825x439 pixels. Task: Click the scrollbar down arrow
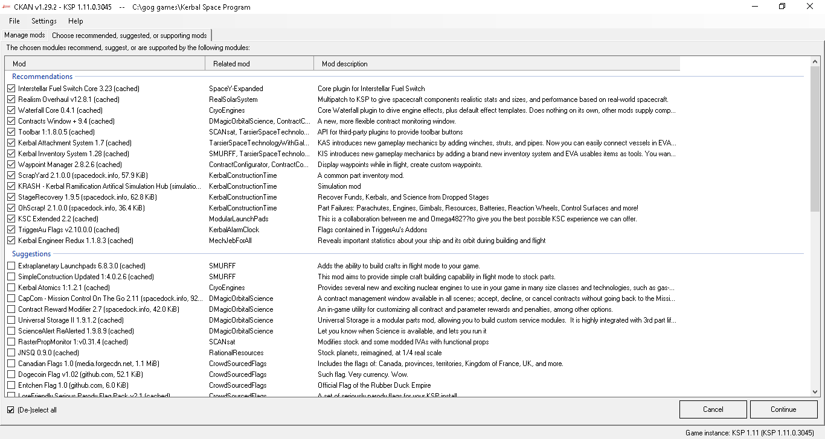pyautogui.click(x=815, y=391)
